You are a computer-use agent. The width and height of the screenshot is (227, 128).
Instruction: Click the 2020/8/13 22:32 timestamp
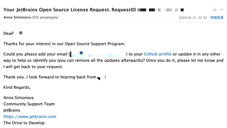pos(193,18)
